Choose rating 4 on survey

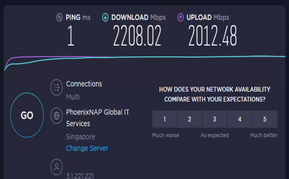coord(240,119)
